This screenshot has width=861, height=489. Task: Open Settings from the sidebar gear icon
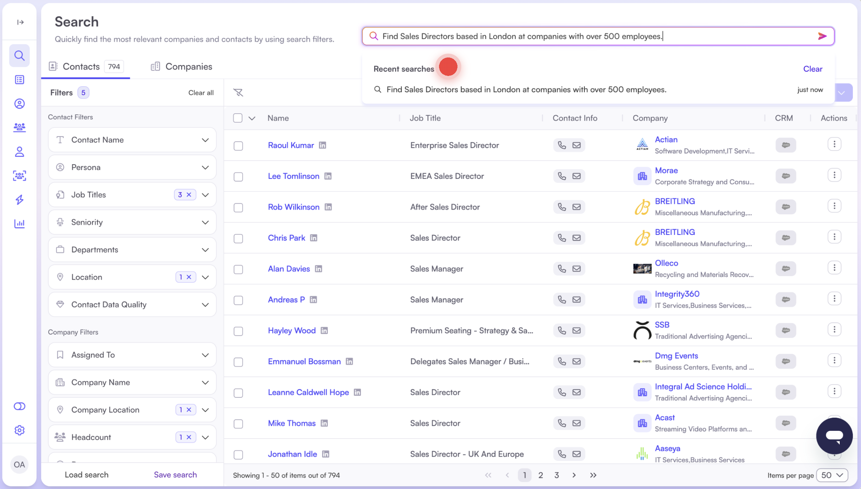pyautogui.click(x=20, y=430)
